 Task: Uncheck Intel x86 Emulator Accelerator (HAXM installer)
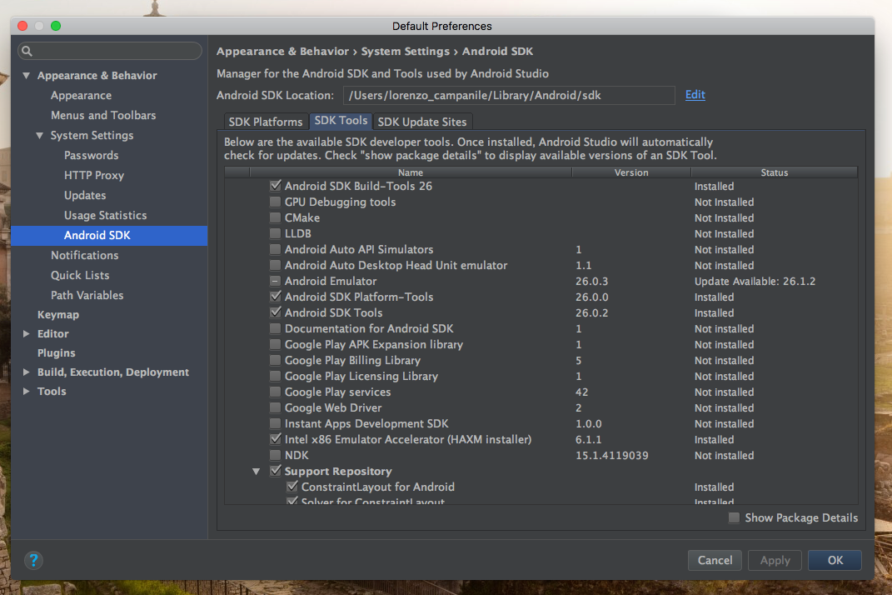point(276,439)
